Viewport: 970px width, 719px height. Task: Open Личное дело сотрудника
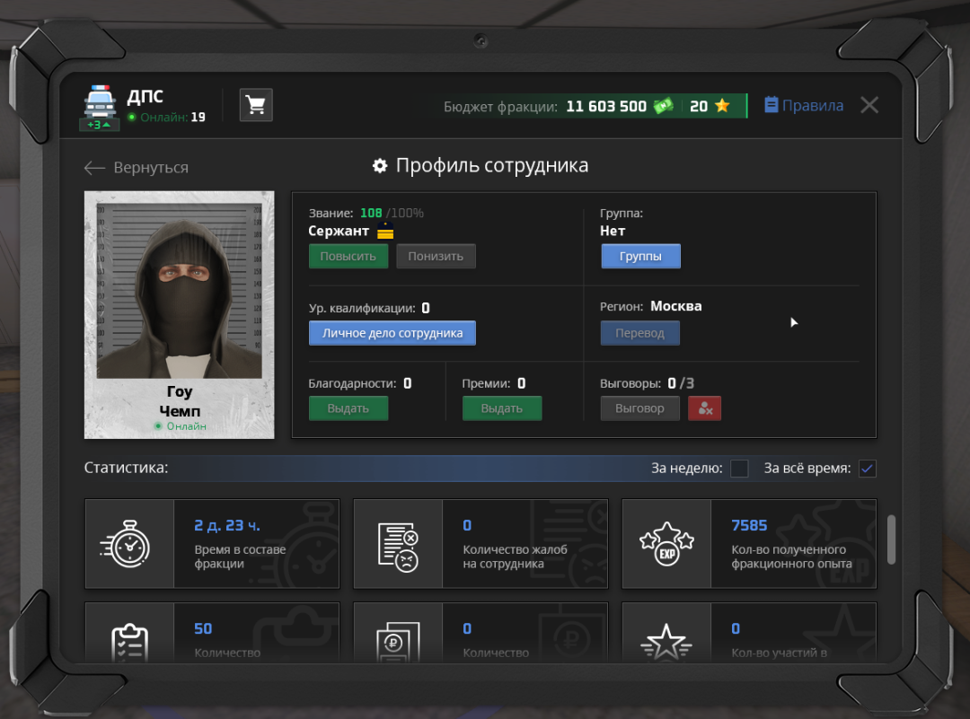click(392, 333)
